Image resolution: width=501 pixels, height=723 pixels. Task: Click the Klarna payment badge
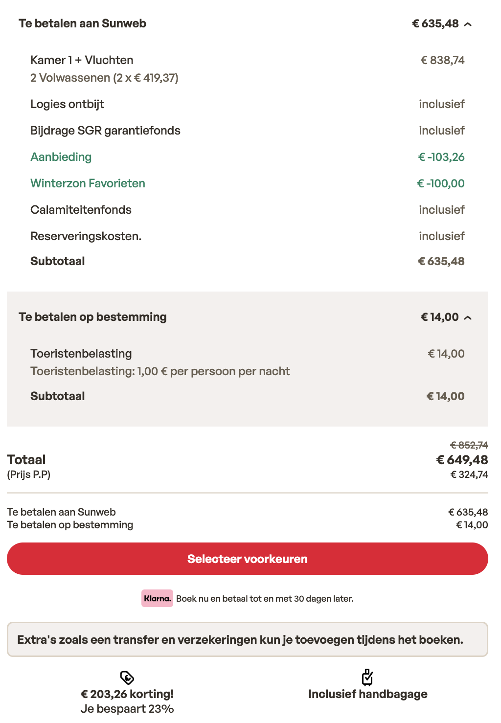click(157, 598)
